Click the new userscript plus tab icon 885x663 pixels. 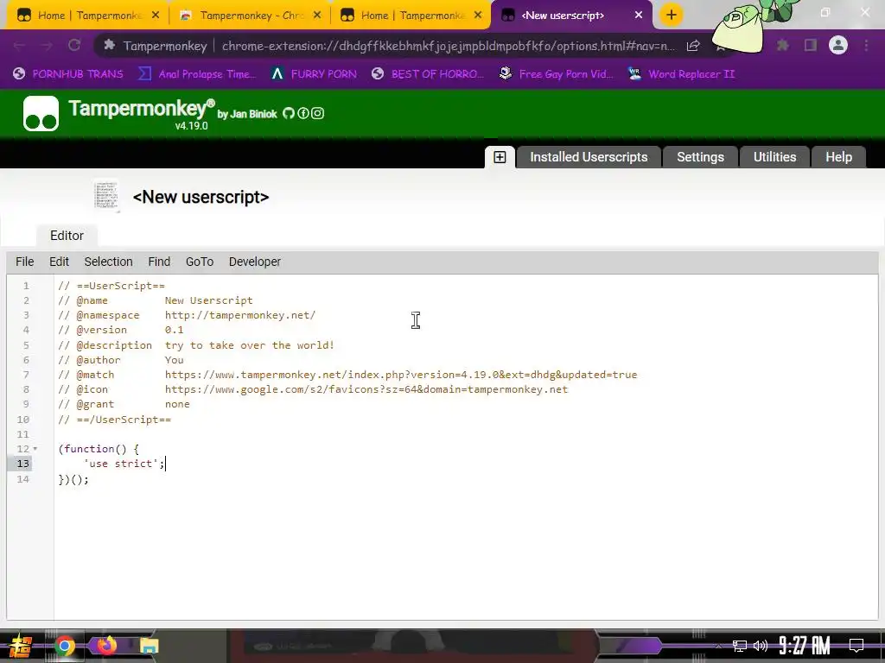(500, 157)
